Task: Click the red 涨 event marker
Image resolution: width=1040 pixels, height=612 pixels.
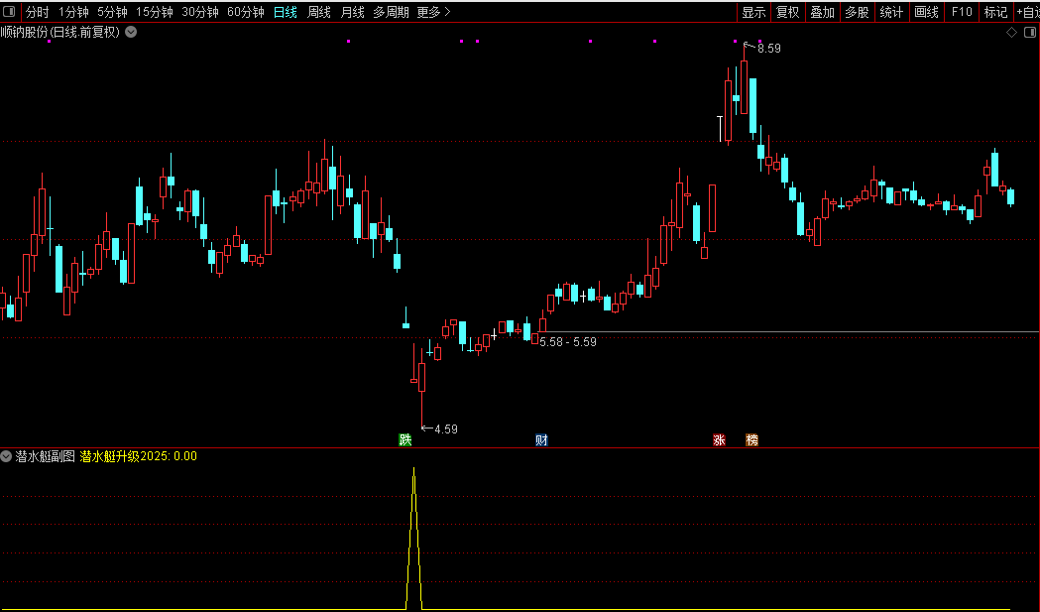Action: point(719,439)
